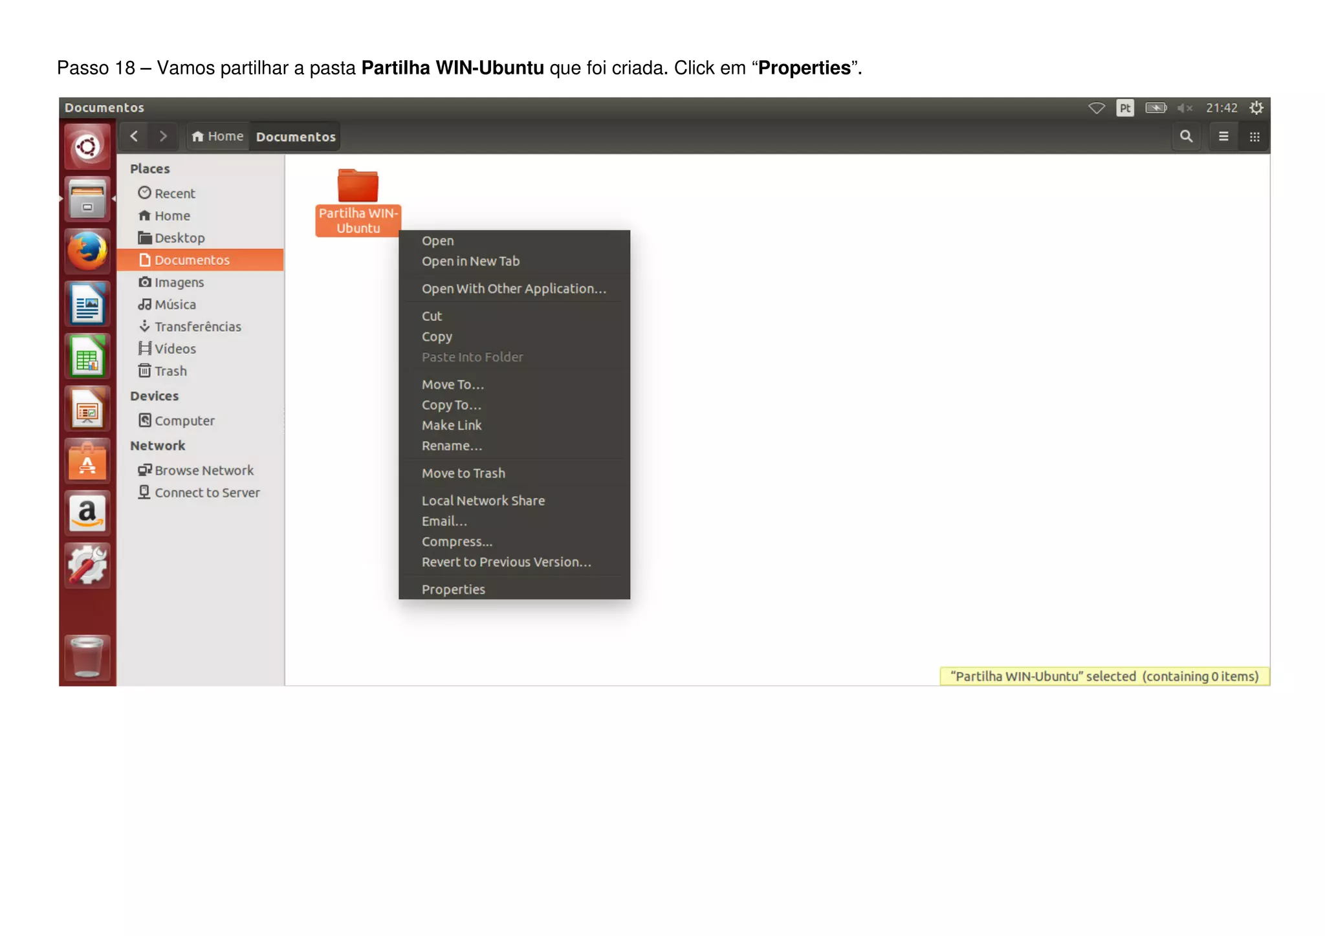Open the Trash dock icon
The image size is (1325, 936).
point(87,657)
